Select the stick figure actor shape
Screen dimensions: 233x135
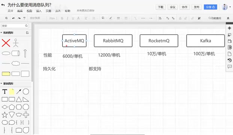pyautogui.click(x=16, y=43)
